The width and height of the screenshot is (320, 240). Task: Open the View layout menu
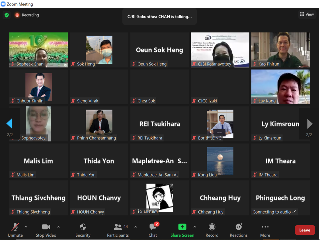[x=307, y=14]
